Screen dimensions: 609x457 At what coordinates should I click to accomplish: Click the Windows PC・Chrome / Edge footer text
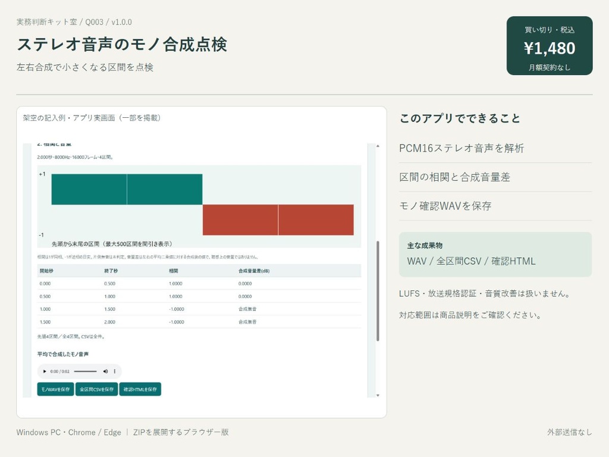point(69,432)
